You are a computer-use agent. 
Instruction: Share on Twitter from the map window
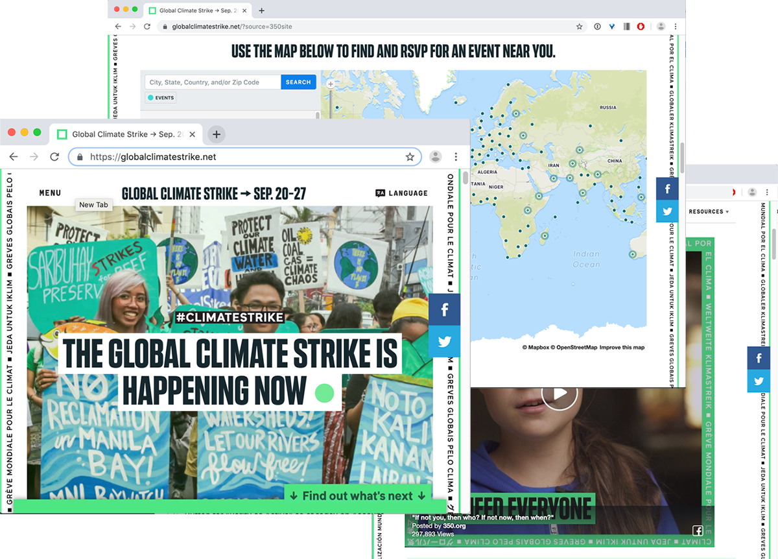pyautogui.click(x=667, y=211)
